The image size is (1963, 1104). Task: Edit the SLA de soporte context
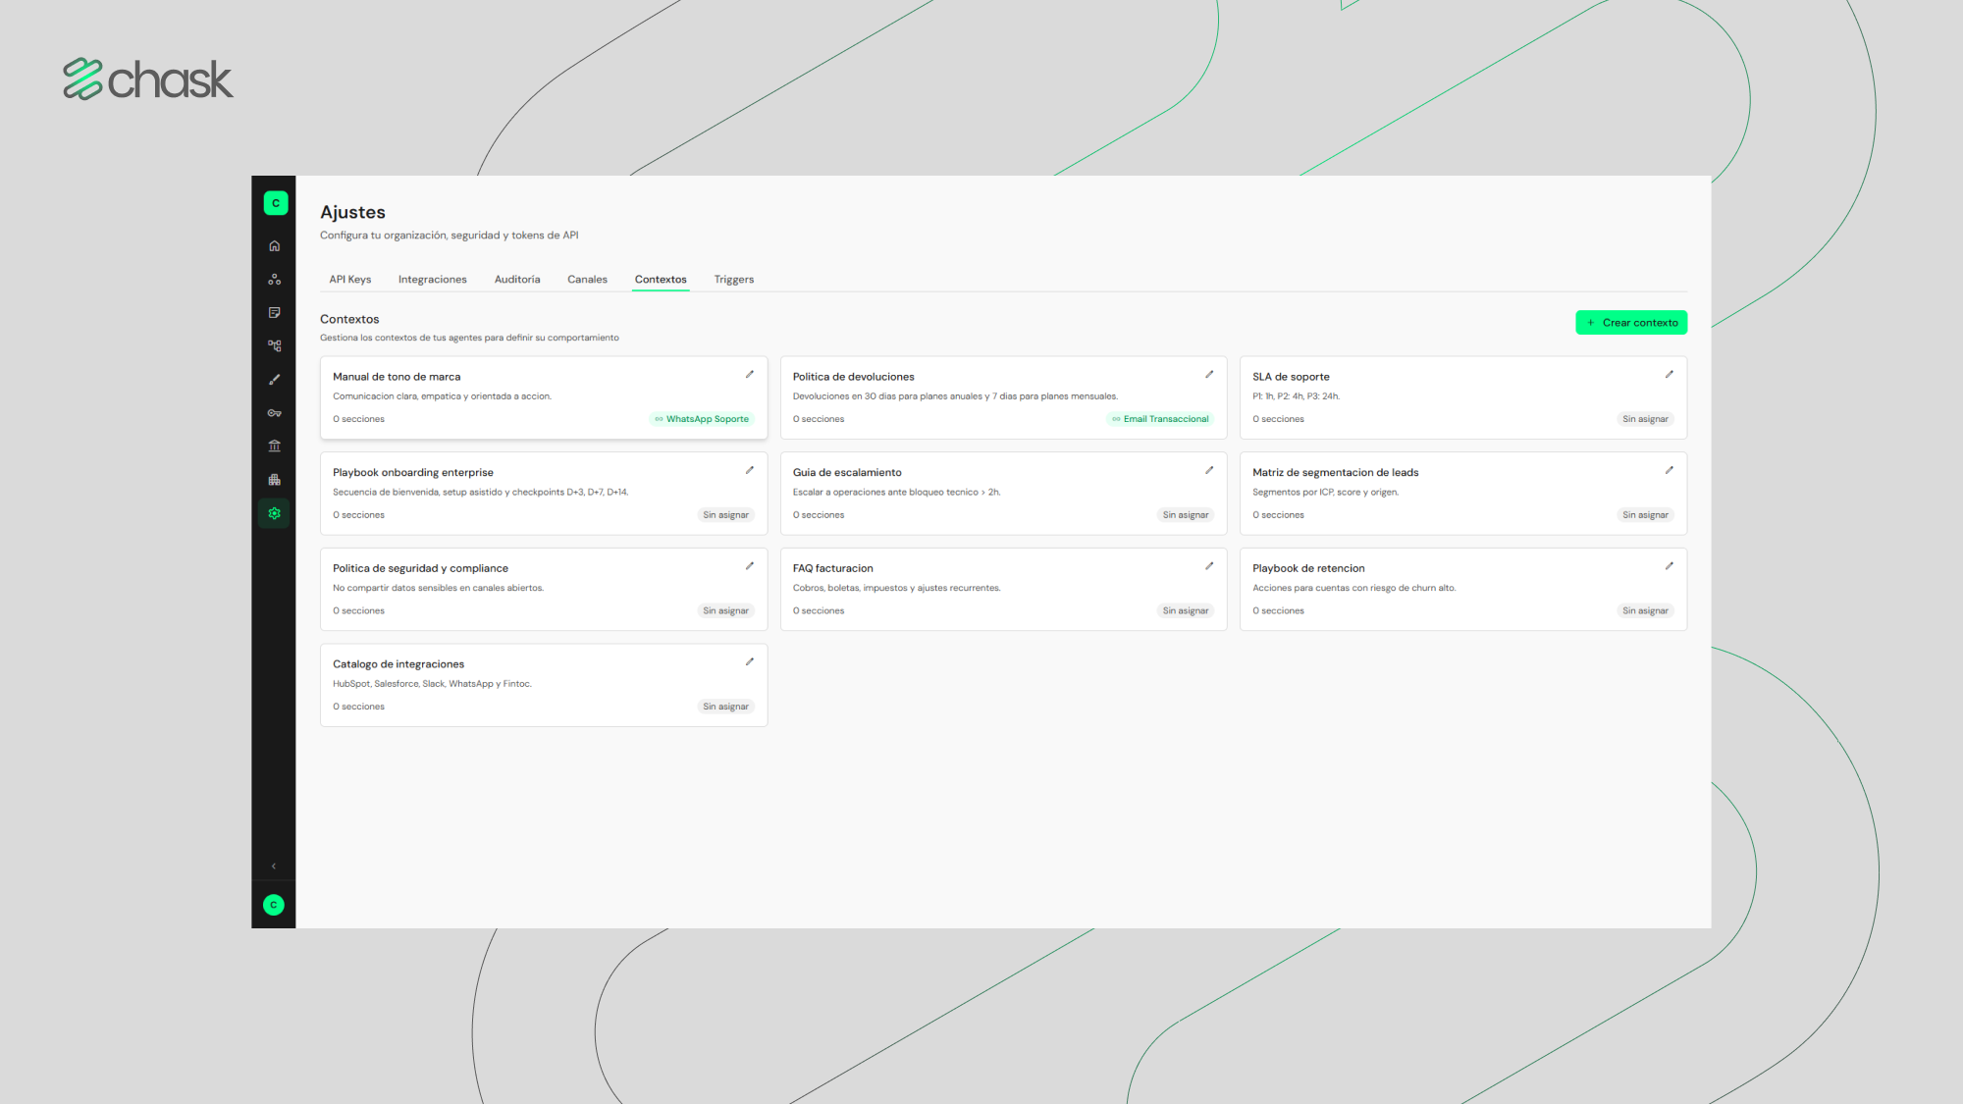pyautogui.click(x=1670, y=374)
